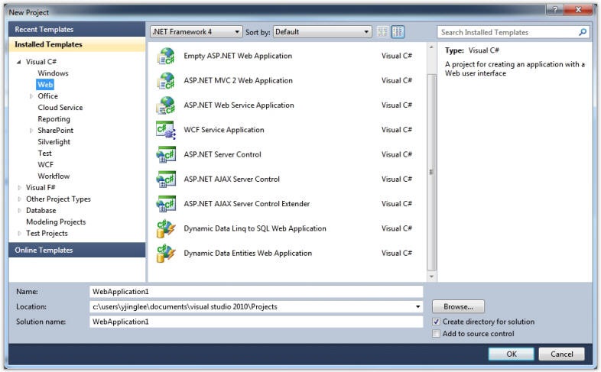
Task: Click the Browse... button
Action: point(458,306)
